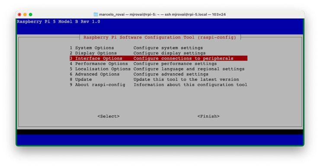
Task: Click the folder icon in title bar
Action: 96,15
